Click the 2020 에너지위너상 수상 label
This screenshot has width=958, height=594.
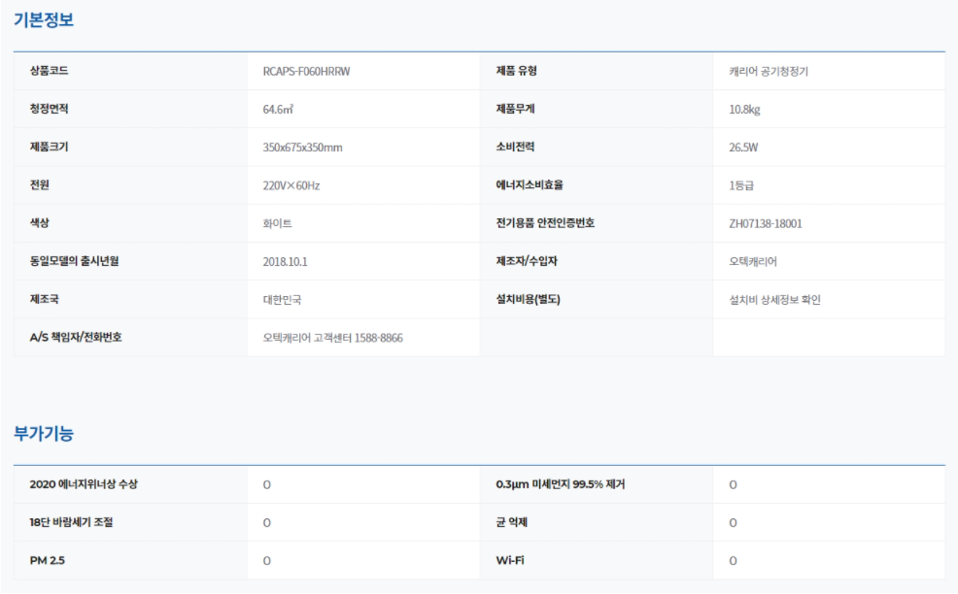click(83, 484)
